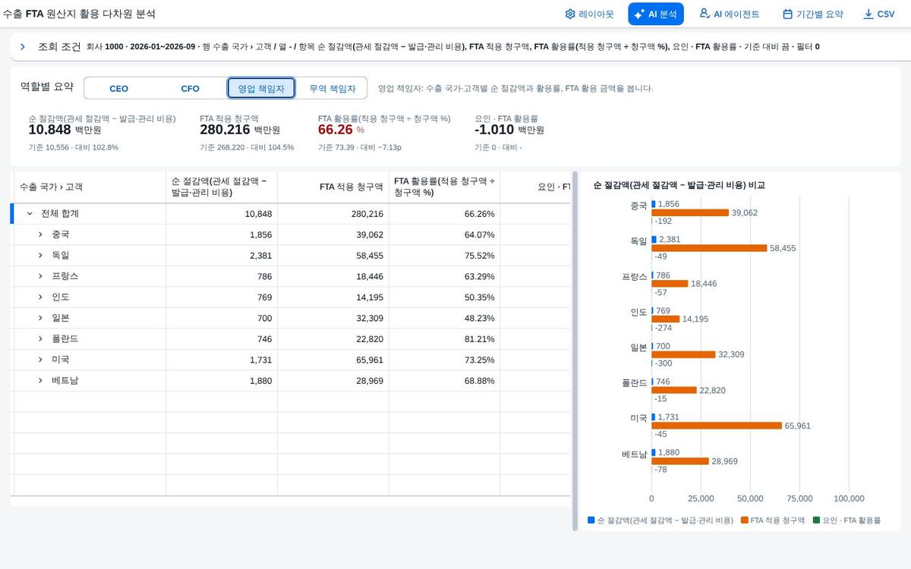Click the 39,062 cell in 중국 row

[333, 234]
